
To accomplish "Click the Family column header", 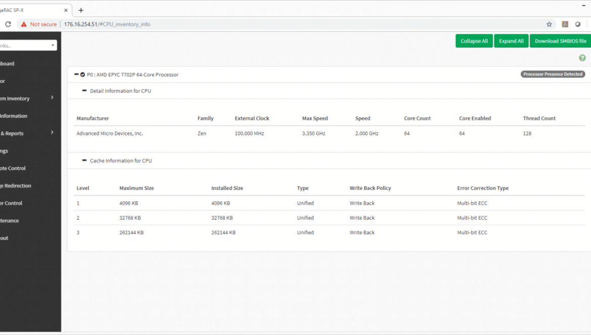I will [x=206, y=118].
